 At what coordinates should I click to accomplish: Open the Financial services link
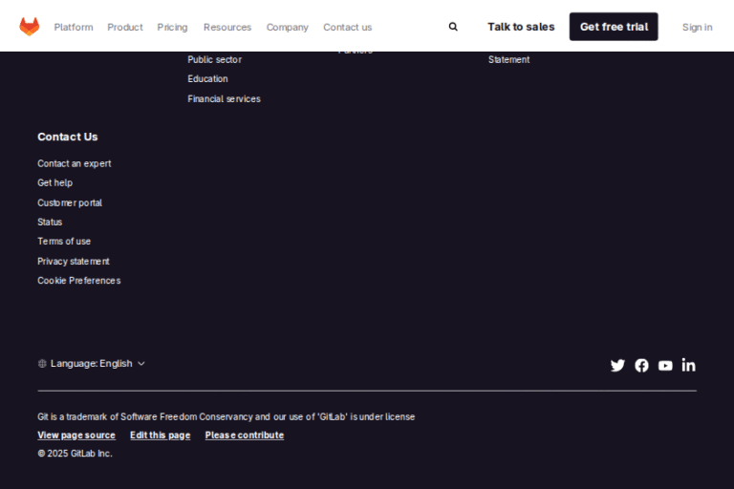click(224, 98)
